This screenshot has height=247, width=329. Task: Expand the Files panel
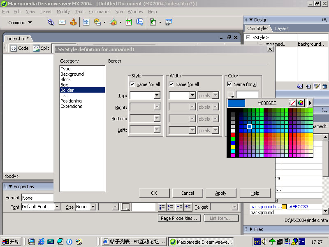tap(251, 229)
